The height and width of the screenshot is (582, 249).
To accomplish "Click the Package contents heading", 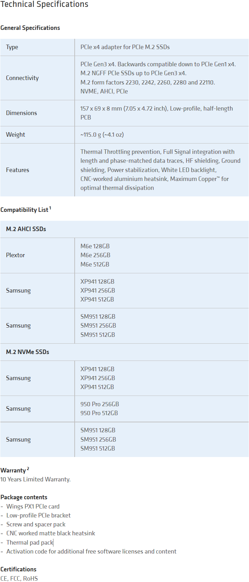I will [x=24, y=497].
